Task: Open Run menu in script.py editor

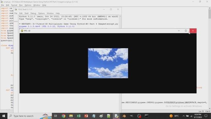Action: click(x=21, y=5)
